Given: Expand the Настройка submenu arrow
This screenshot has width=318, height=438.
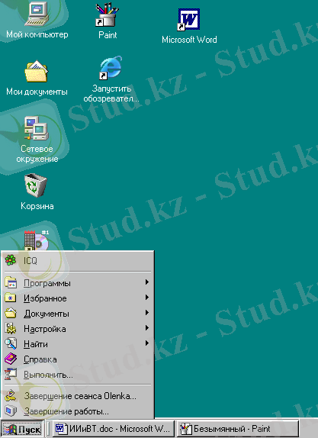Looking at the screenshot, I should [147, 328].
